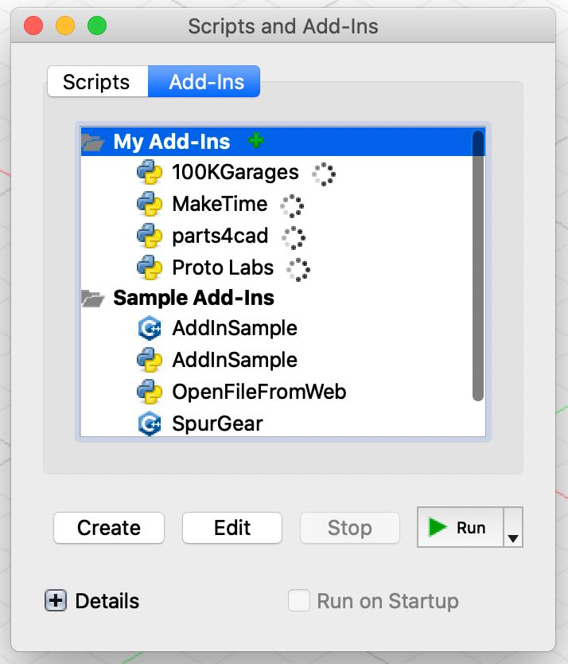568x664 pixels.
Task: Click the running spinner next to Proto Labs
Action: pos(298,269)
